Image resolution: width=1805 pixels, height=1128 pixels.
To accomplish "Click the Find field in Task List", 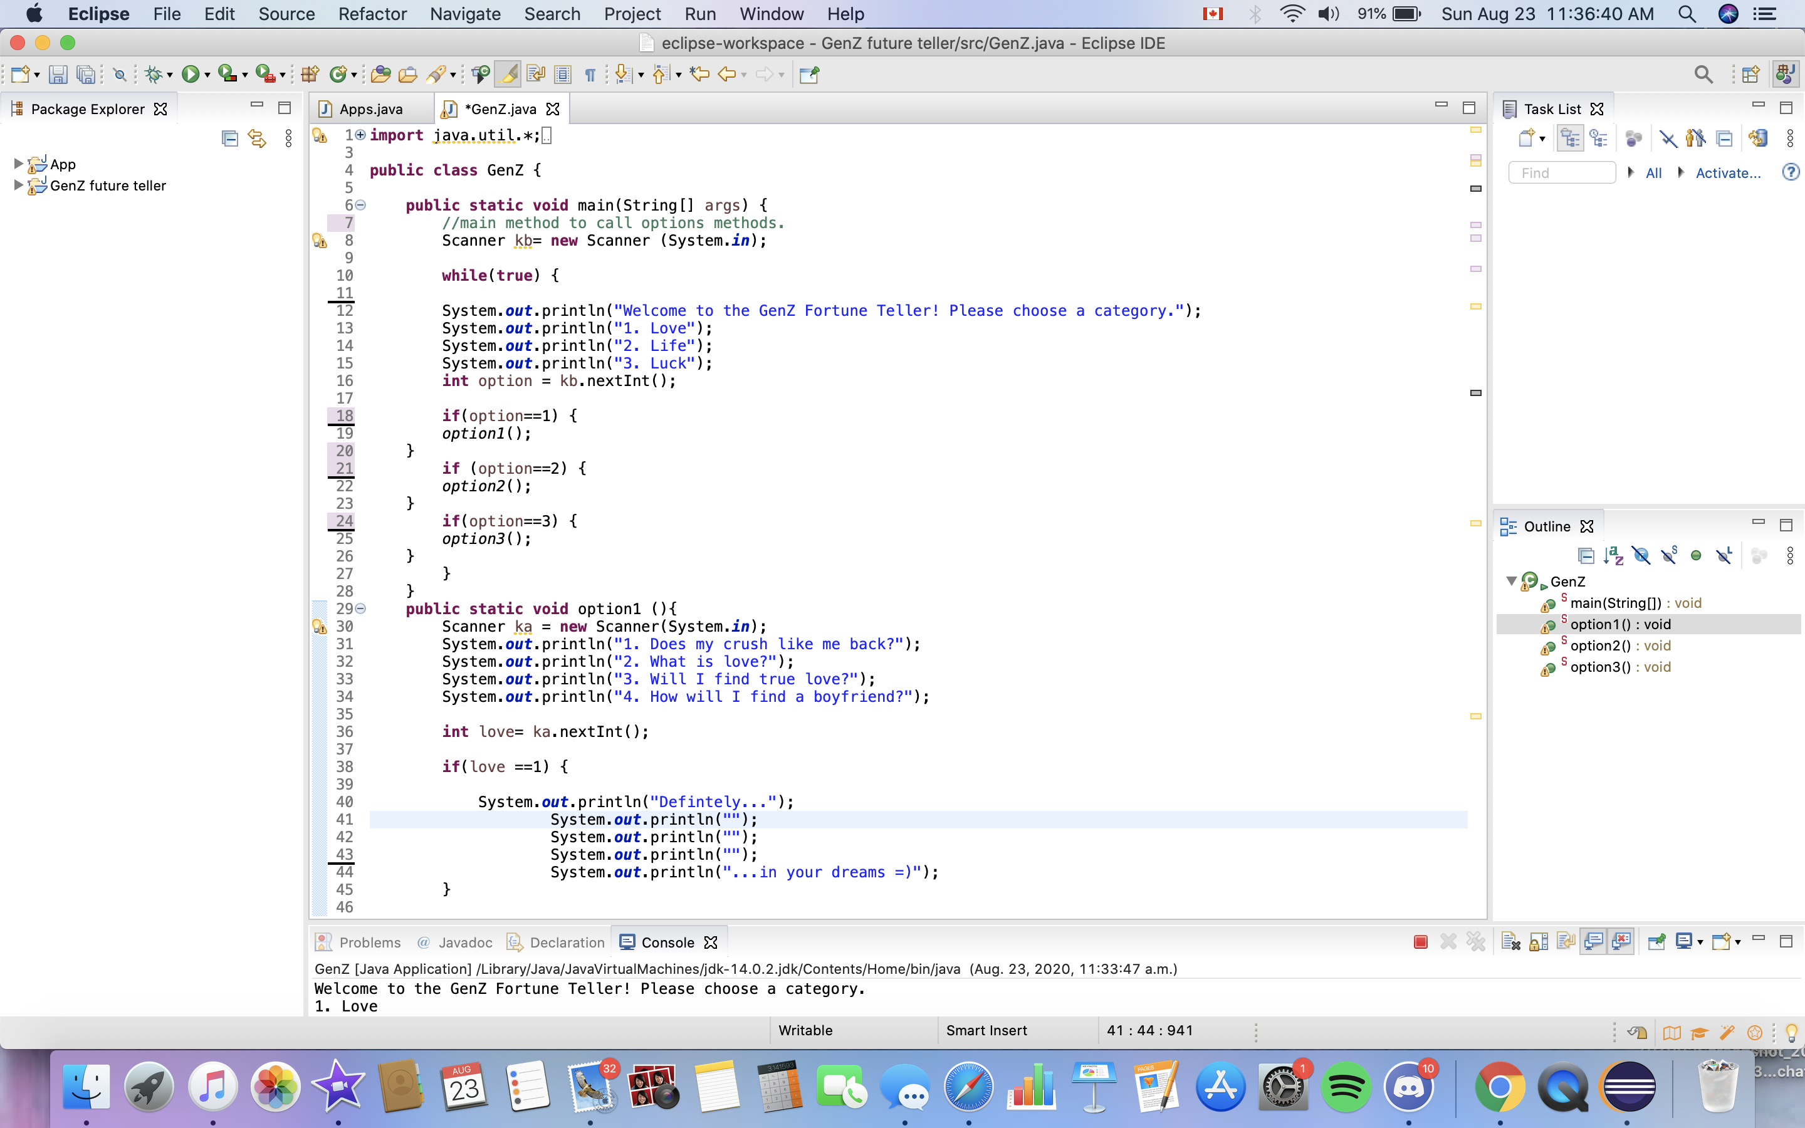I will coord(1561,173).
